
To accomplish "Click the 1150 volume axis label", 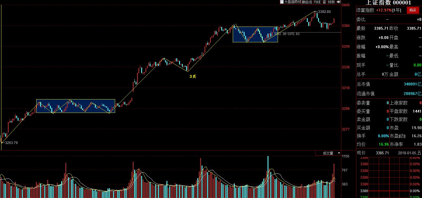I will 346,156.
